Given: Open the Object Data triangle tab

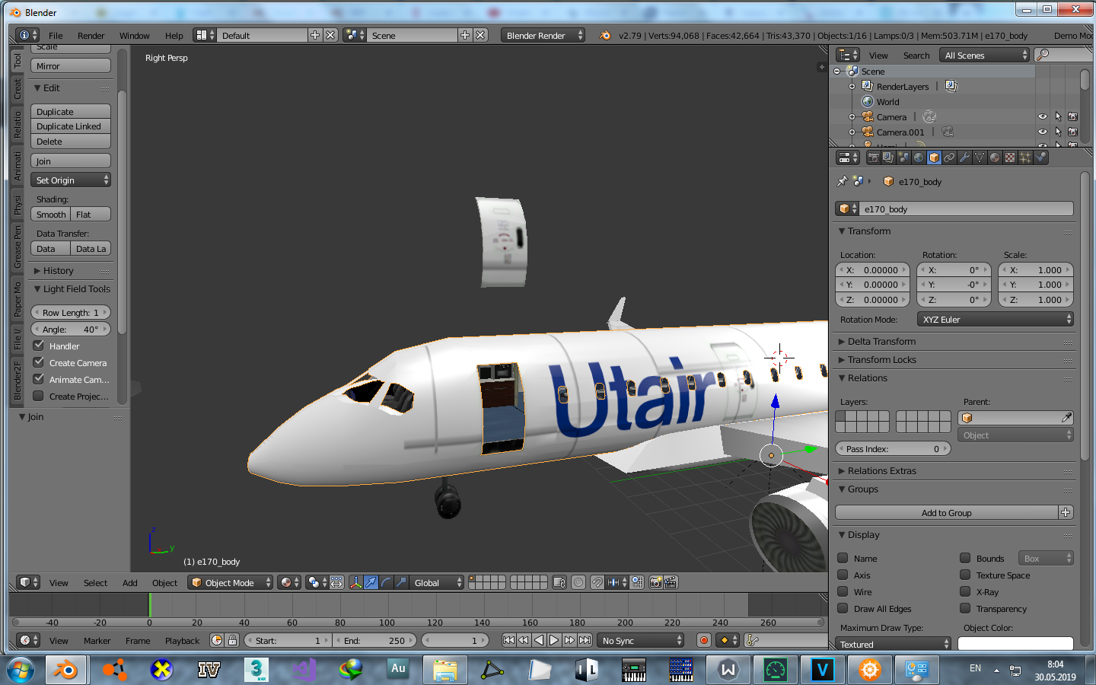Looking at the screenshot, I should [x=980, y=158].
